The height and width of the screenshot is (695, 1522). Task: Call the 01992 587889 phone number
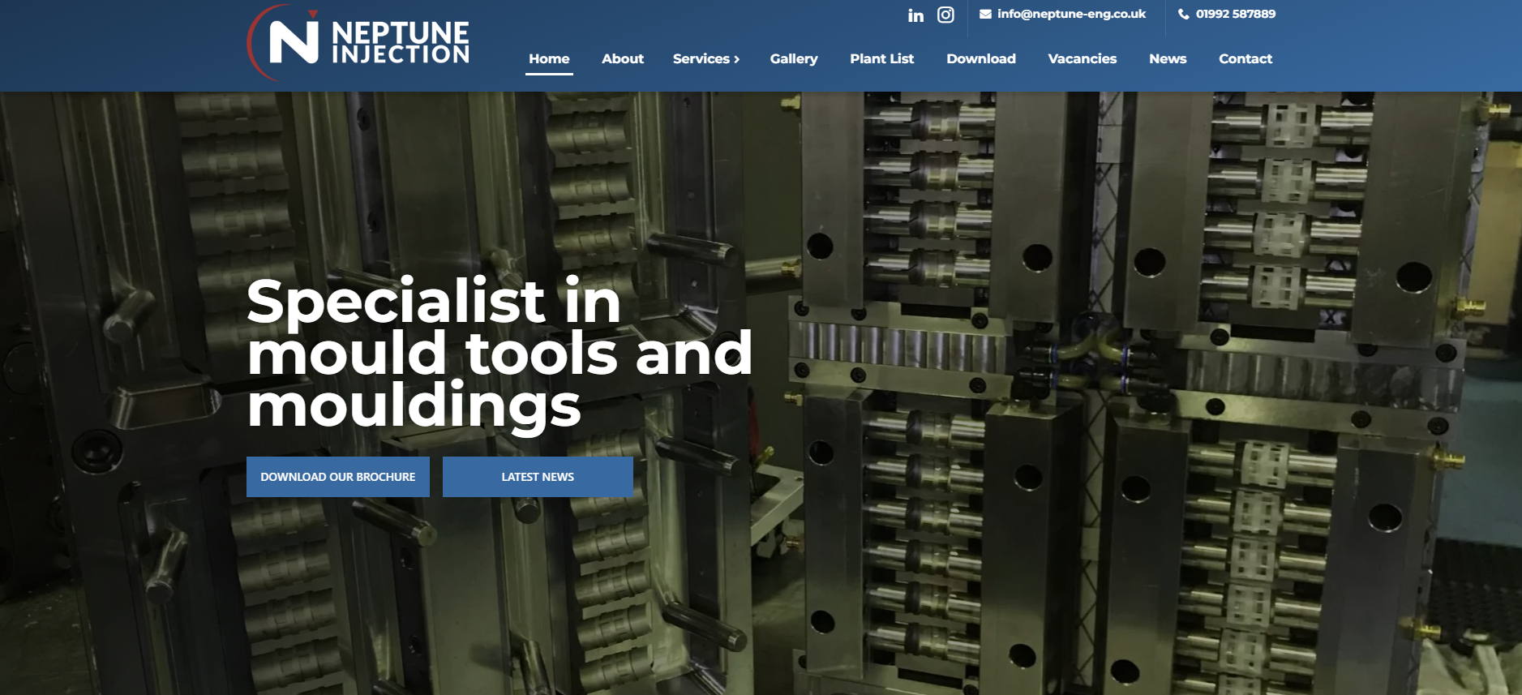[x=1235, y=14]
